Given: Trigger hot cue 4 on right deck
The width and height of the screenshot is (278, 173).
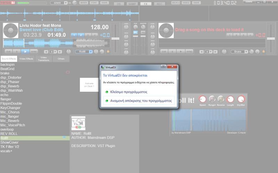Looking at the screenshot, I should pos(250,35).
